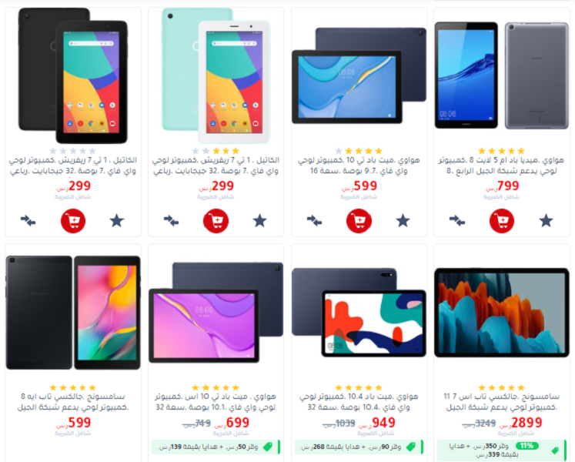575x462 pixels.
Task: Compare the Huawei MediaPad M5 Lite 8
Action: (x=457, y=220)
